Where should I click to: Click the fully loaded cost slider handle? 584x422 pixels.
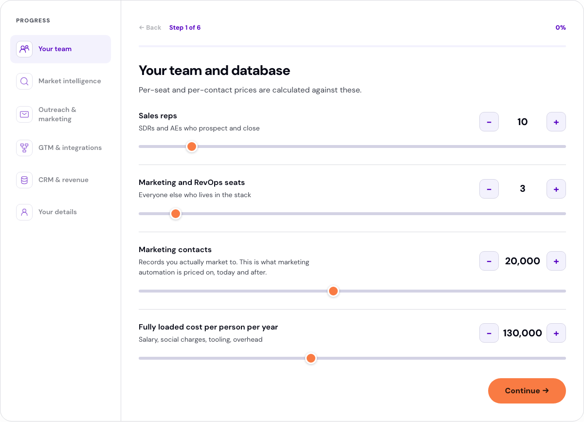coord(311,358)
